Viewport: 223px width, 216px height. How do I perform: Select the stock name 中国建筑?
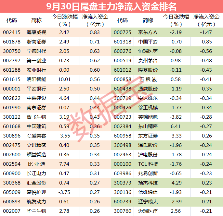coord(36,126)
